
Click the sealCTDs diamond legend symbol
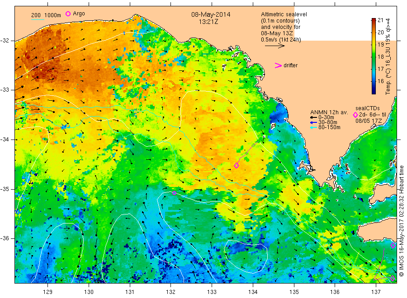[355, 115]
